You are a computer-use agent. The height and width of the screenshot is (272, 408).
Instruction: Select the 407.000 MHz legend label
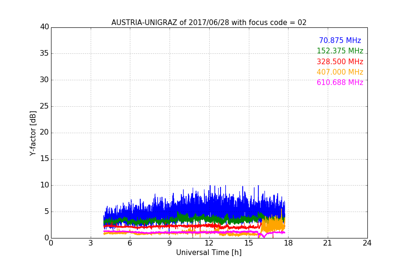pyautogui.click(x=340, y=72)
